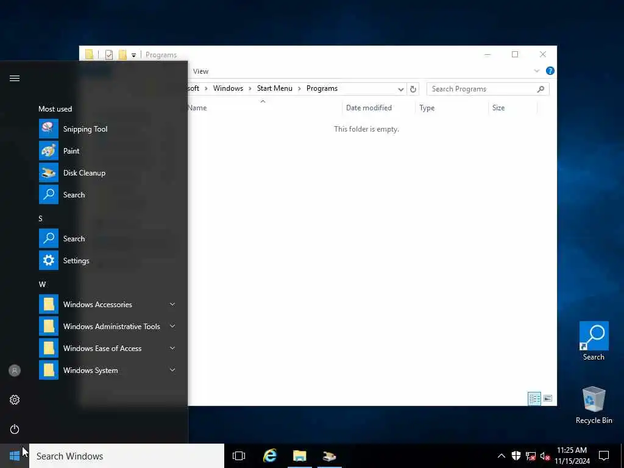The height and width of the screenshot is (468, 624).
Task: Open Settings gear in Start sidebar
Action: pyautogui.click(x=15, y=400)
